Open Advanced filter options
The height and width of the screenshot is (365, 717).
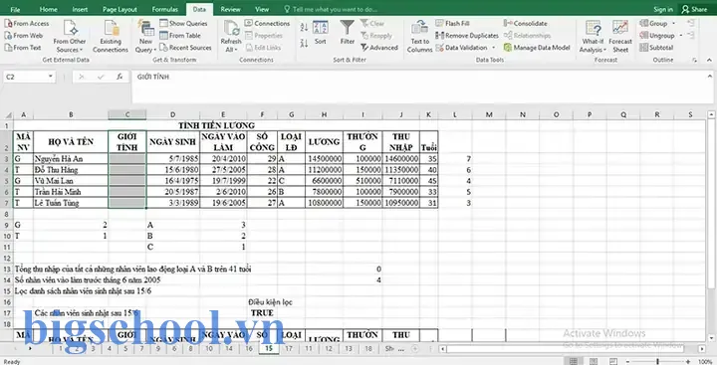pos(379,47)
